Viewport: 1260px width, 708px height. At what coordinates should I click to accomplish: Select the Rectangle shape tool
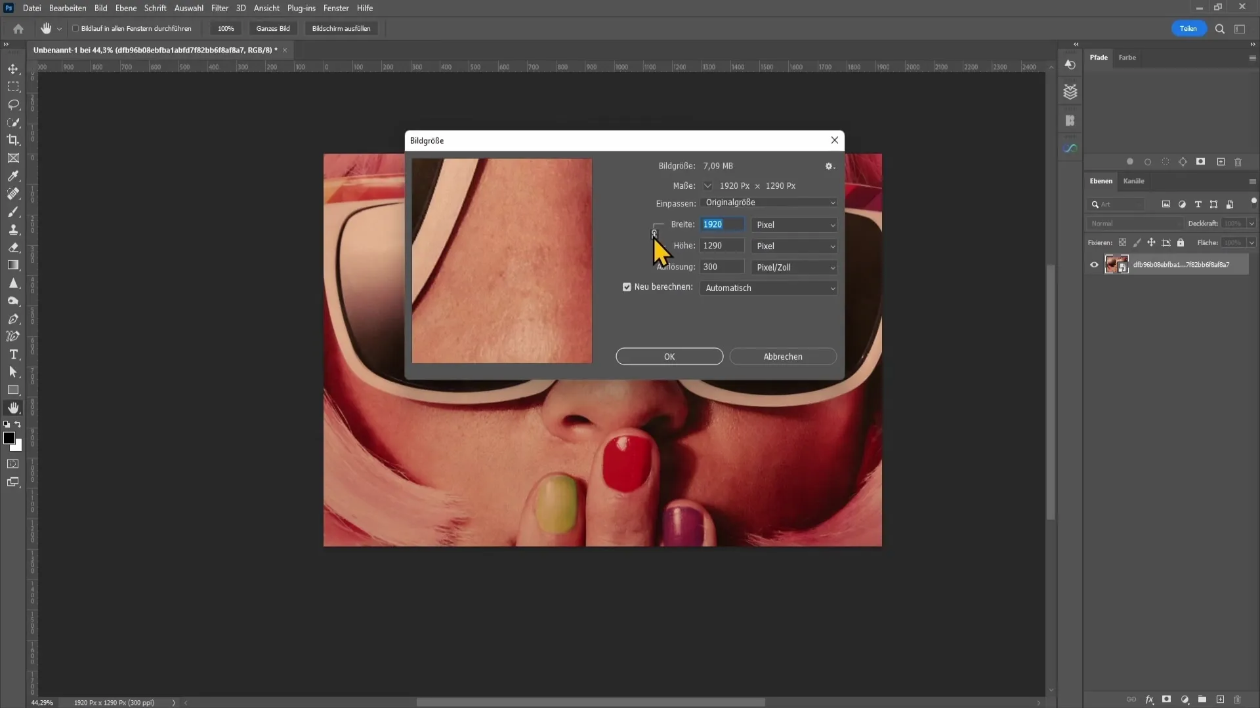pyautogui.click(x=13, y=390)
